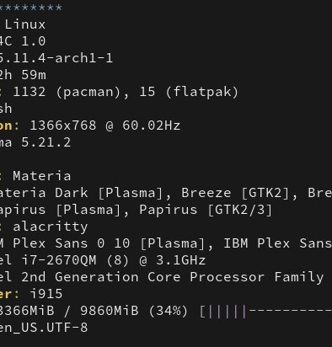Click the Plasma version number 5.21.2
This screenshot has width=332, height=347.
pos(46,142)
